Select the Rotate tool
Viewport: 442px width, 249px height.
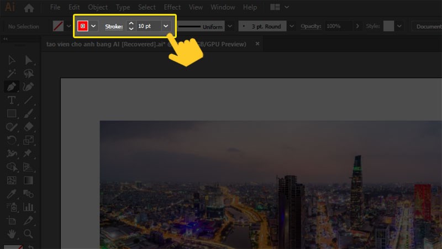(12, 140)
